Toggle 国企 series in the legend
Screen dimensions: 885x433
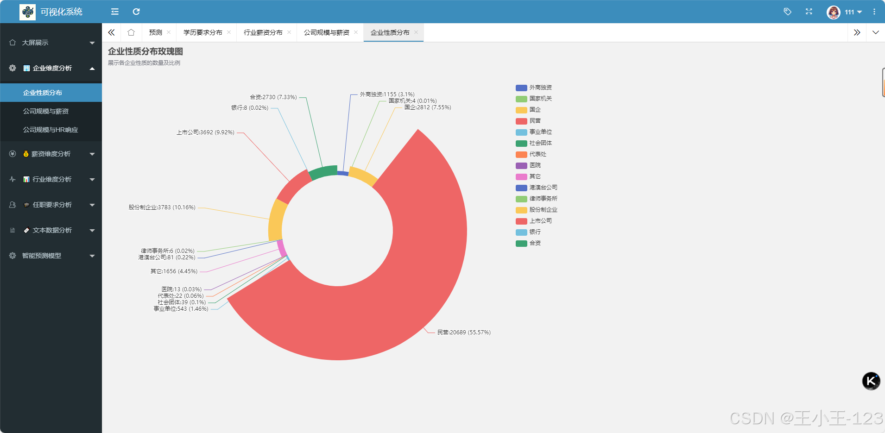528,110
